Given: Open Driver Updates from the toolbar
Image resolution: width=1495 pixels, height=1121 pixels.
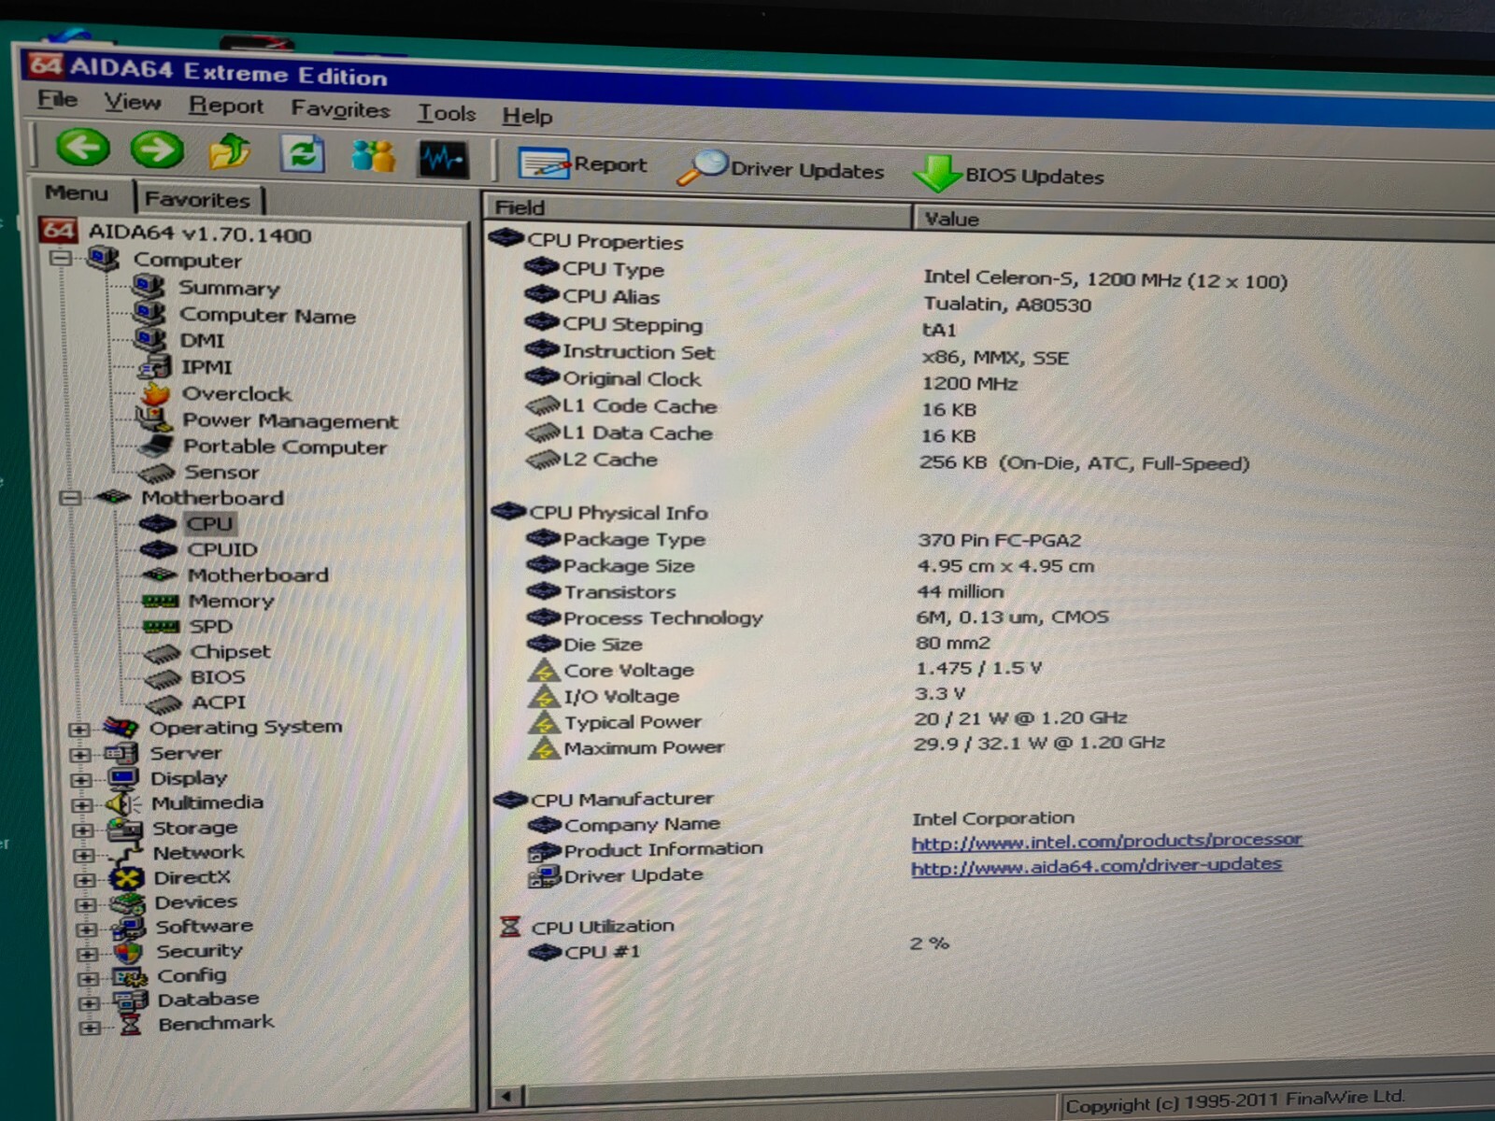Looking at the screenshot, I should 780,169.
